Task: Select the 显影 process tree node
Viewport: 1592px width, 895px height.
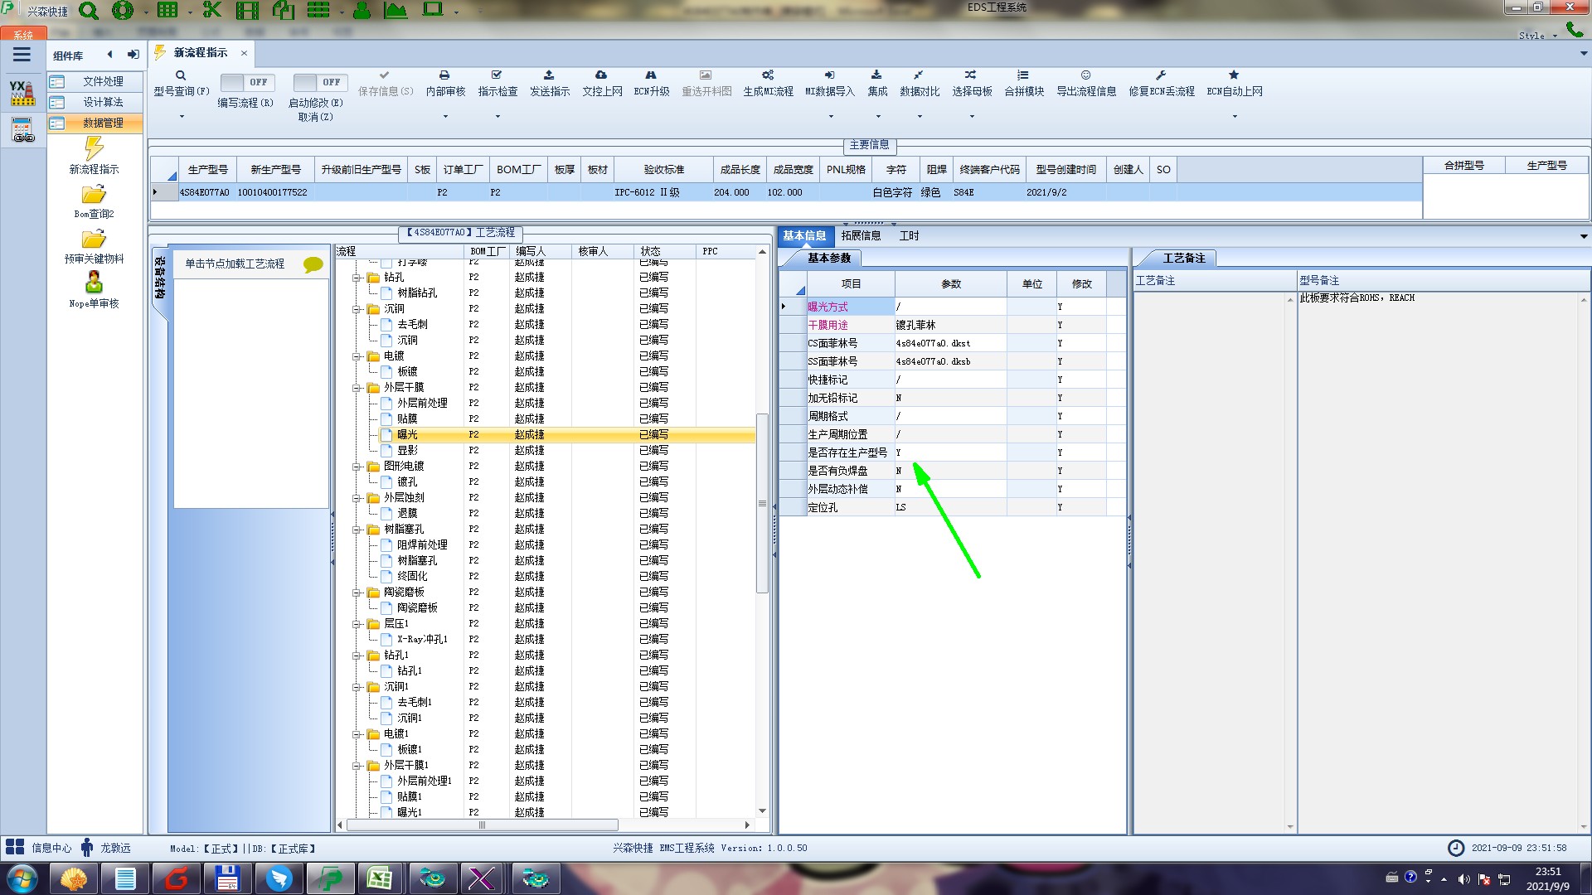Action: (x=407, y=451)
